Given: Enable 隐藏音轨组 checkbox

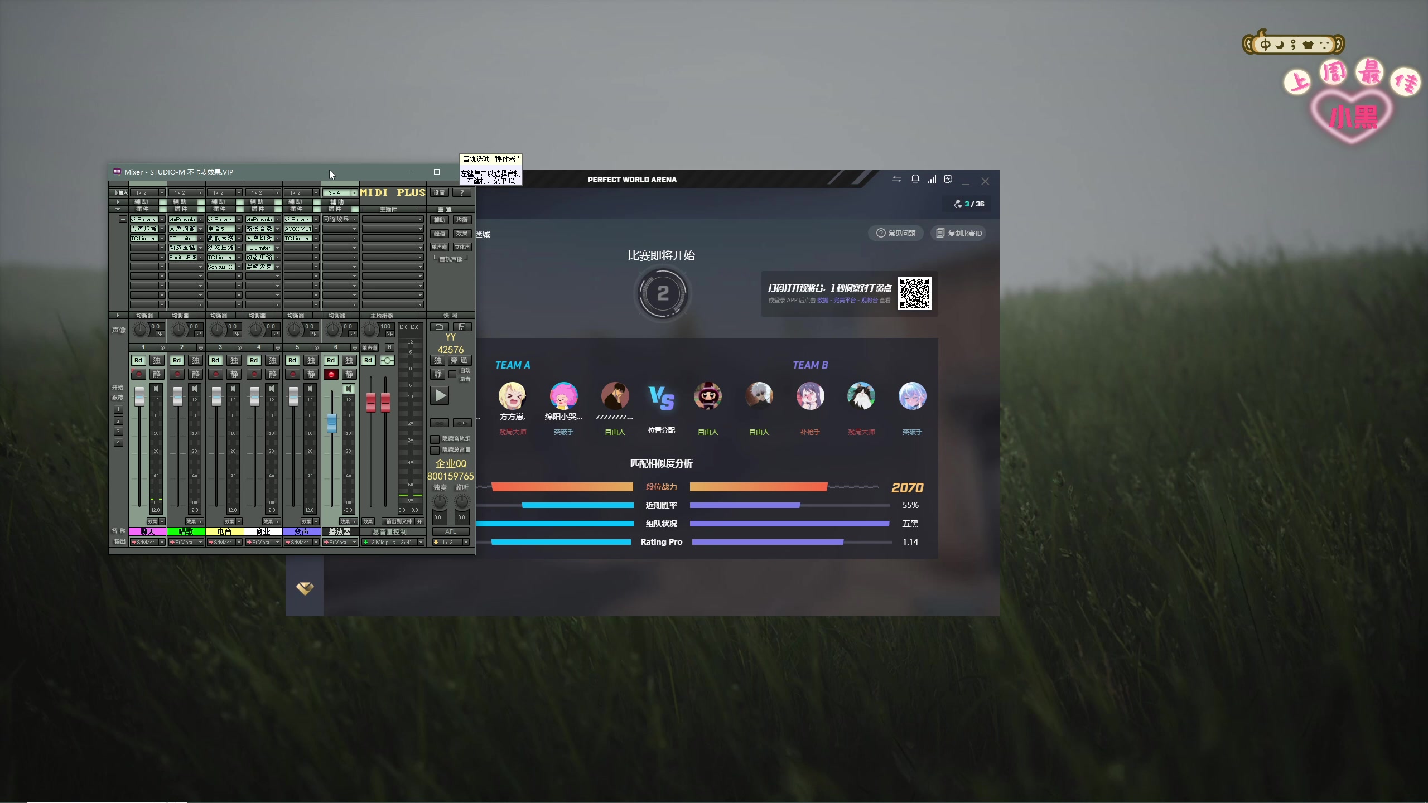Looking at the screenshot, I should tap(435, 439).
